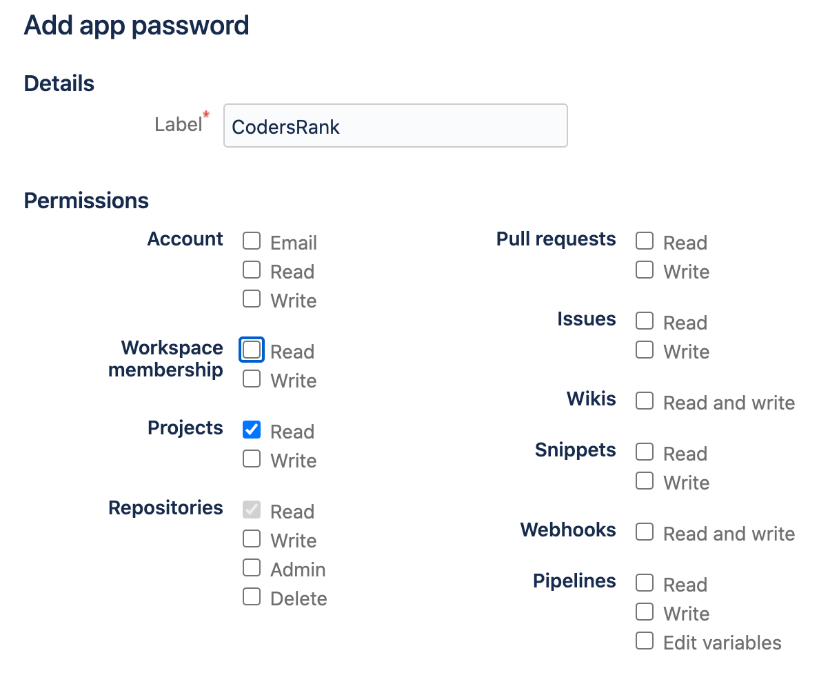The width and height of the screenshot is (819, 695).
Task: Enable Snippets Write checkbox
Action: [645, 481]
